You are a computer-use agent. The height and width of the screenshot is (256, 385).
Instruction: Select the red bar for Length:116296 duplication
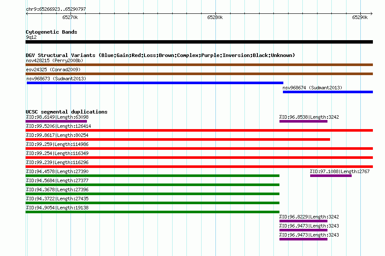coord(199,167)
